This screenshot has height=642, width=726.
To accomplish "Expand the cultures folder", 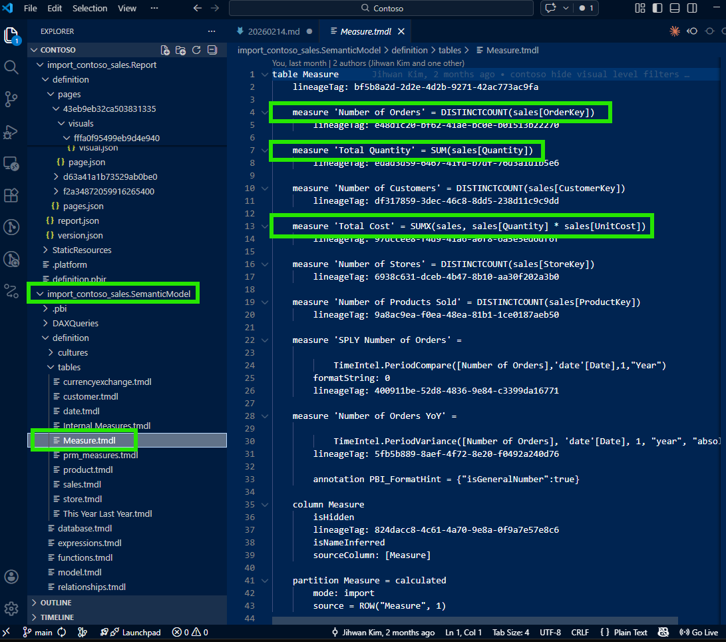I will point(51,352).
